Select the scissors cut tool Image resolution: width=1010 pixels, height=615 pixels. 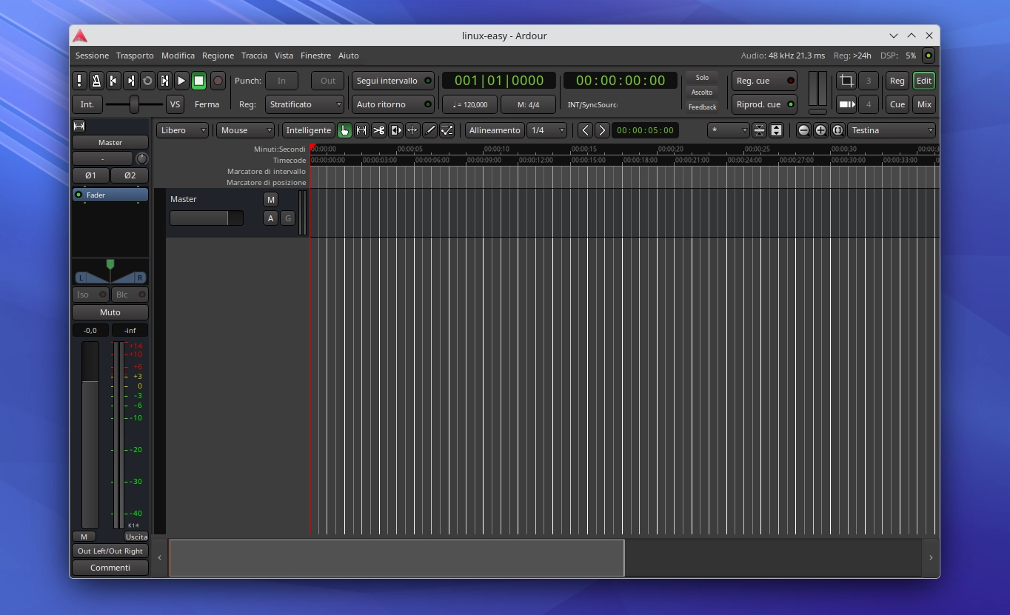(378, 130)
